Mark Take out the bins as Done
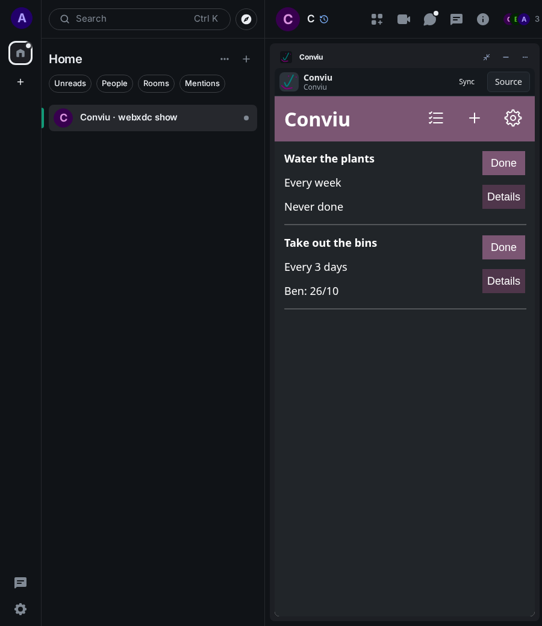The width and height of the screenshot is (542, 626). pyautogui.click(x=503, y=247)
